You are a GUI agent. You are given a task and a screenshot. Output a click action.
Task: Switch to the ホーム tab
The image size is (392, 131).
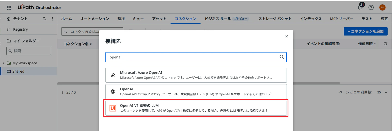[67, 19]
